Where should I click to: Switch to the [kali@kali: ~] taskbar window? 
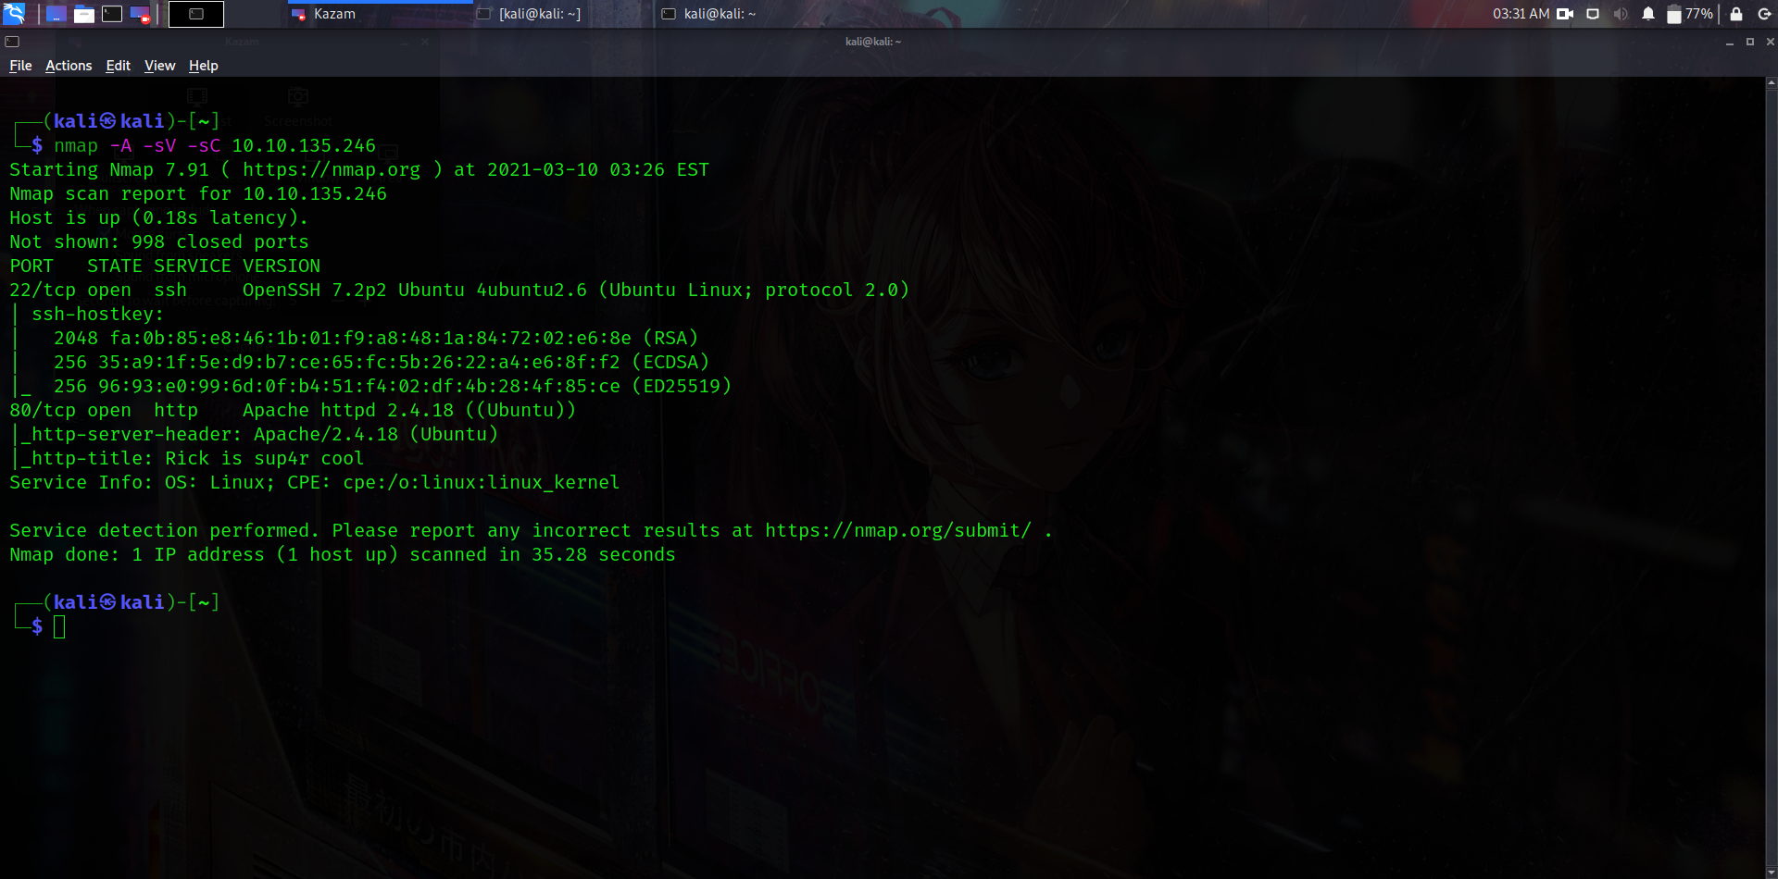pyautogui.click(x=565, y=14)
